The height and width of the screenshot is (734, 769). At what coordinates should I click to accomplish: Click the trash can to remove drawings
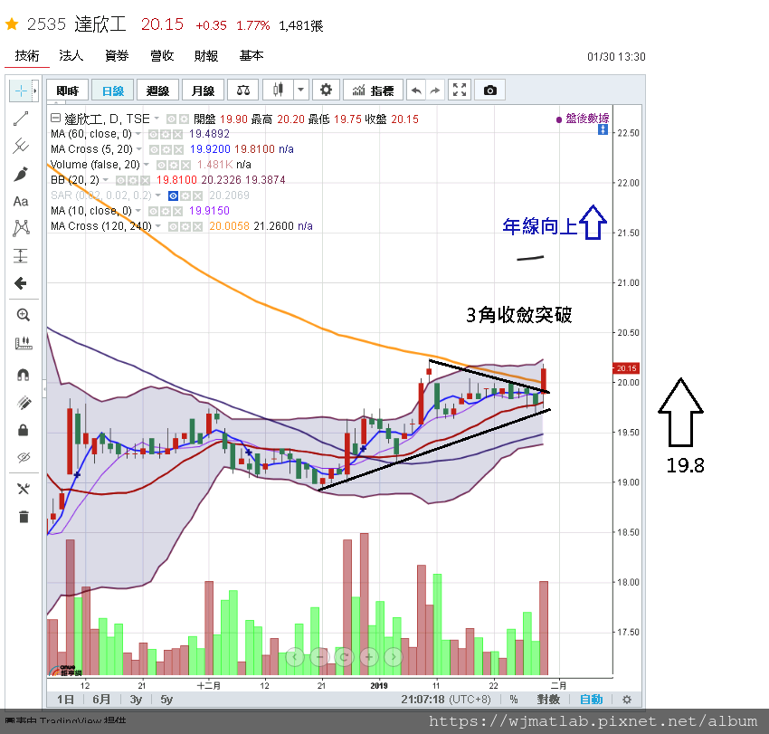(24, 517)
